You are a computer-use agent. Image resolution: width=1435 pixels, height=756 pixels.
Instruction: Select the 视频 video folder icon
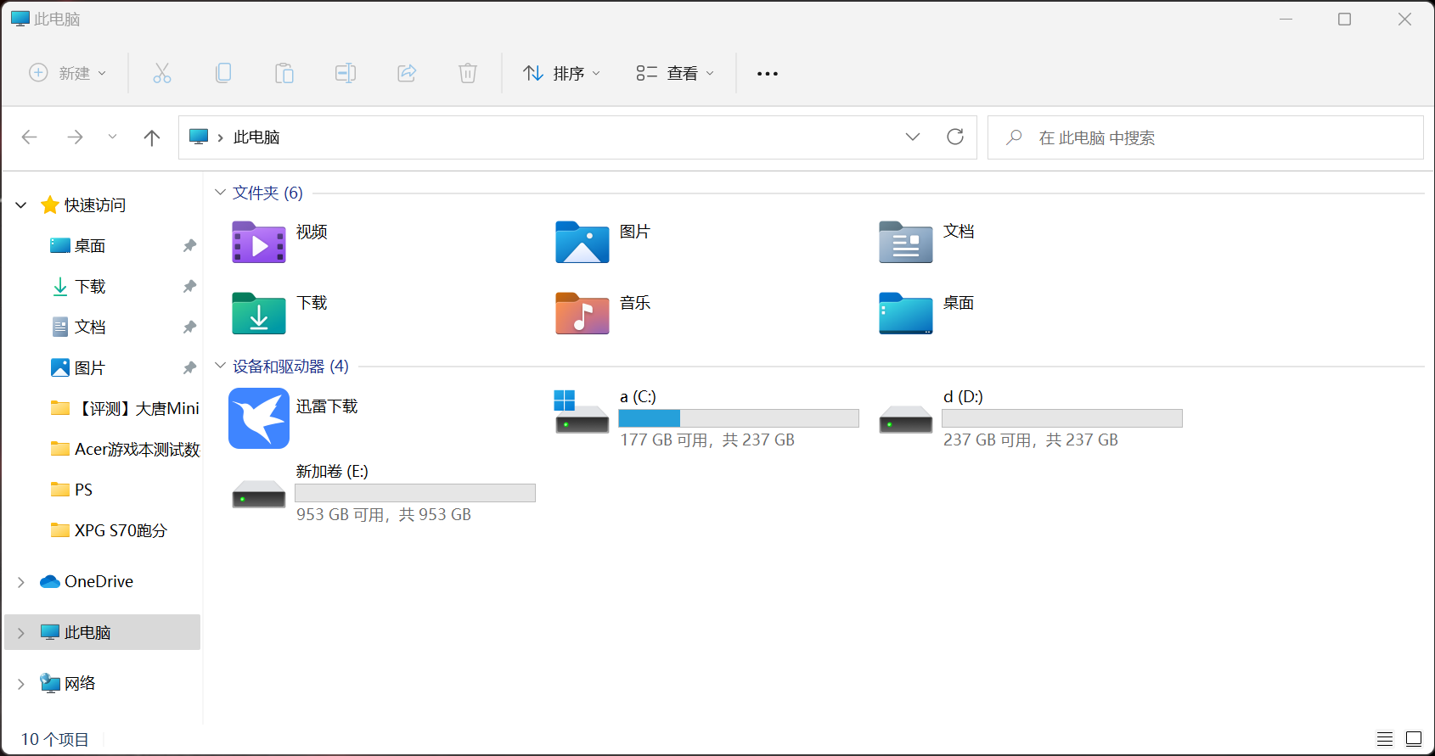pyautogui.click(x=259, y=243)
